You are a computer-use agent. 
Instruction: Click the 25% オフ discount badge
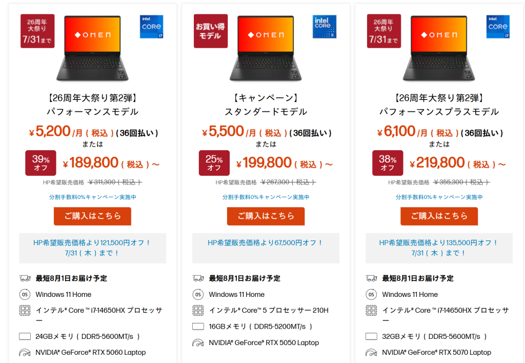tap(214, 163)
